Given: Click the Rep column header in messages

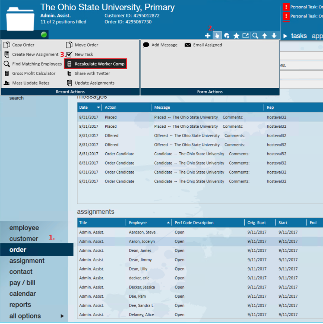Looking at the screenshot, I should pos(270,107).
